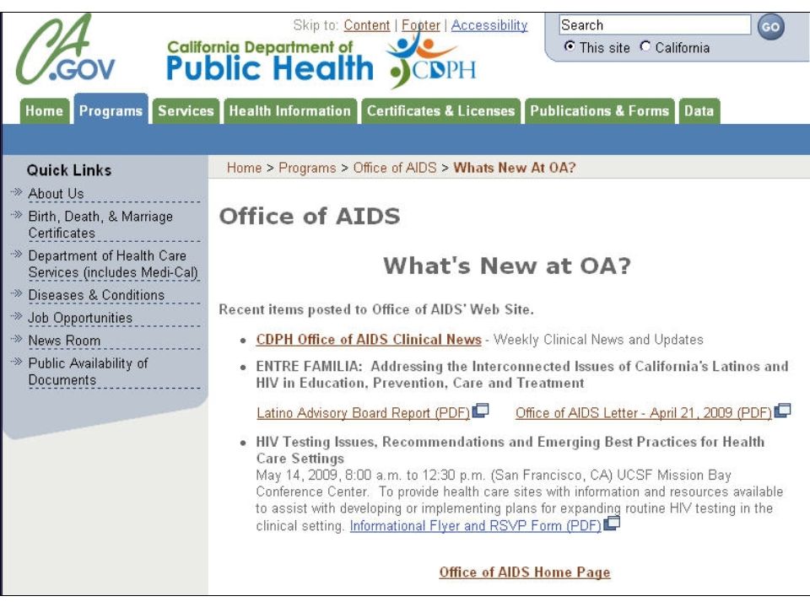The height and width of the screenshot is (607, 810).
Task: Click the arrow icon next to News Room
Action: coord(17,339)
